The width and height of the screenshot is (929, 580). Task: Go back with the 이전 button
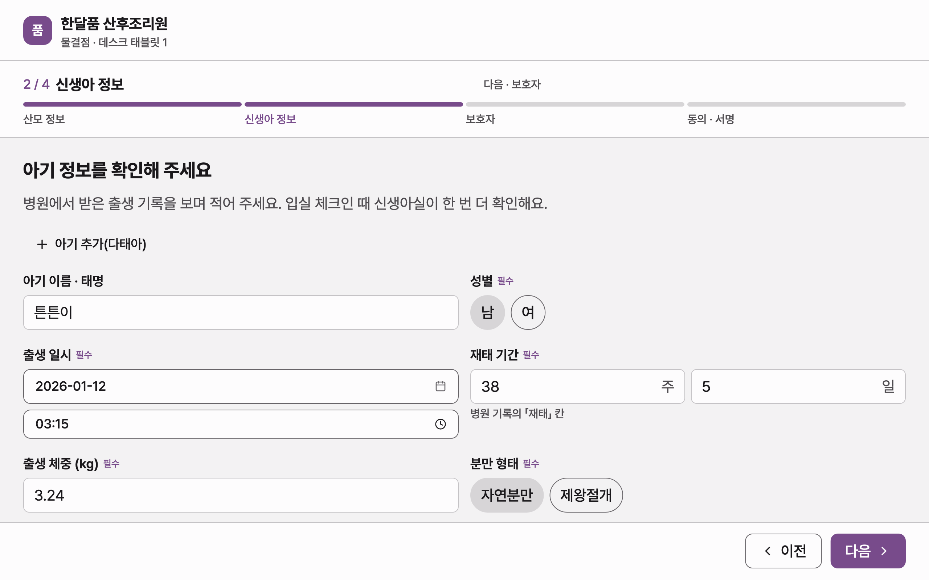[783, 551]
